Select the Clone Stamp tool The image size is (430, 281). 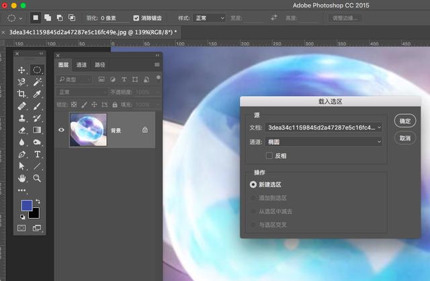tap(21, 118)
